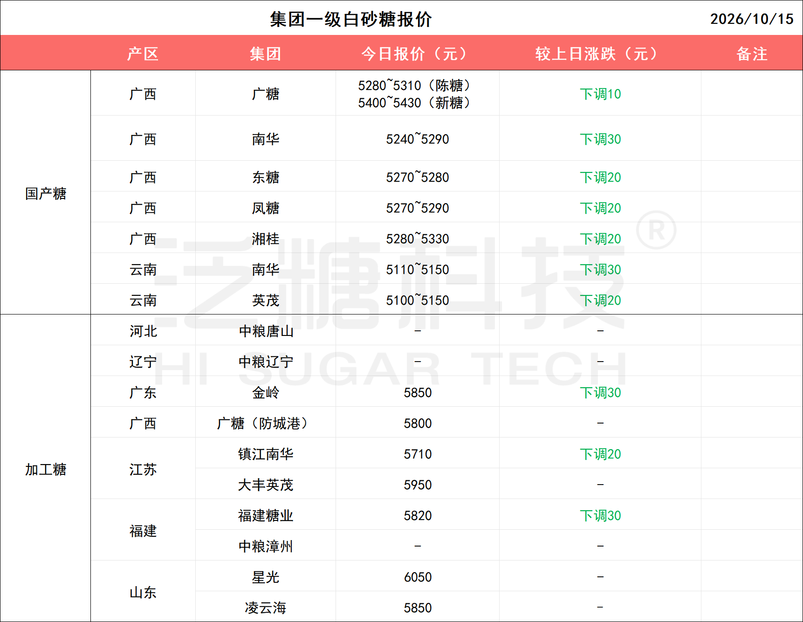803x622 pixels.
Task: Click the 中粮唐山 group cell
Action: click(265, 331)
